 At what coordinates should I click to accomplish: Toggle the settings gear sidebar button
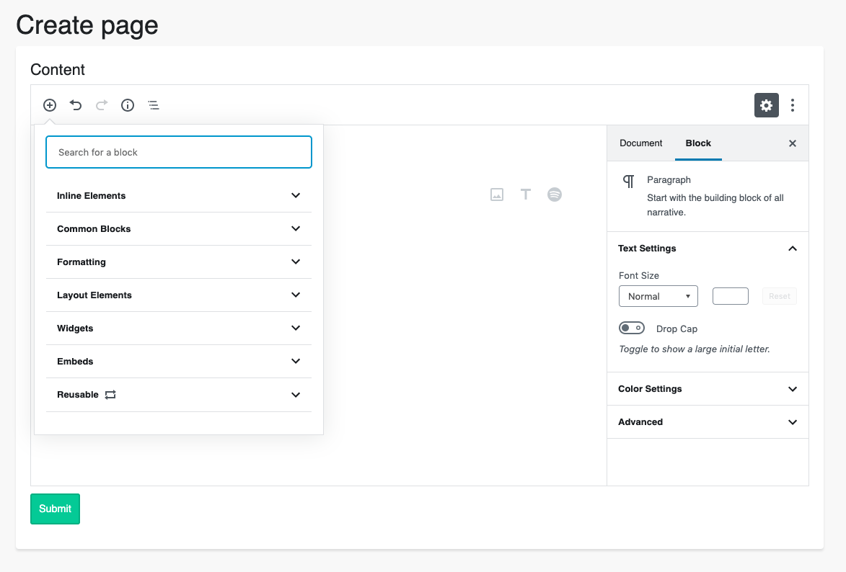pyautogui.click(x=766, y=105)
